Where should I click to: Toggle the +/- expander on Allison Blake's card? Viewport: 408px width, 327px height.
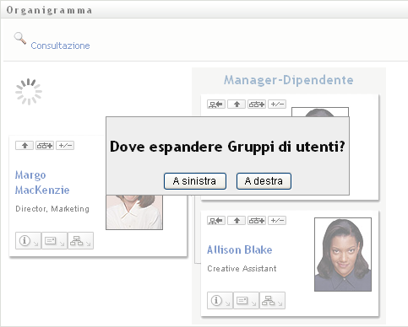click(x=277, y=221)
